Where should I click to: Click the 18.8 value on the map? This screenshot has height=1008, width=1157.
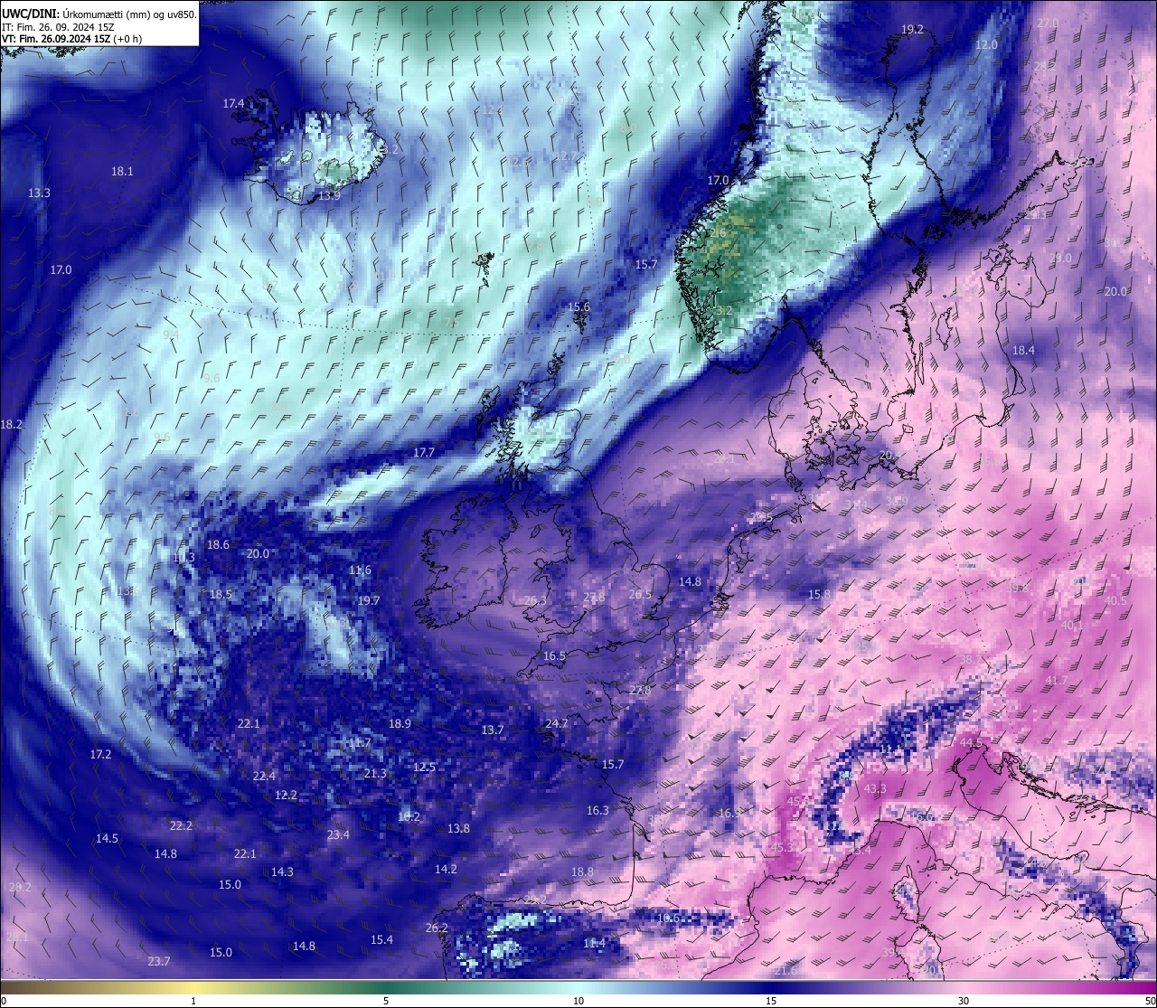click(582, 872)
